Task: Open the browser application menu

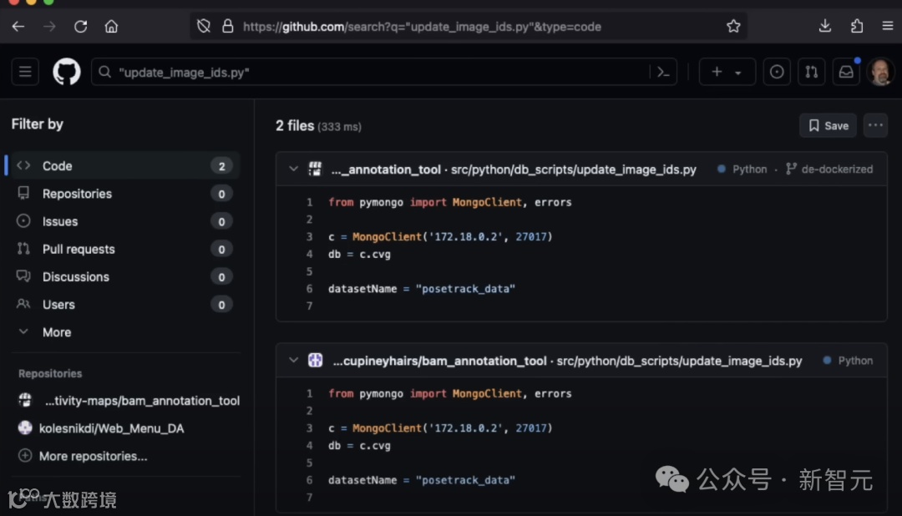Action: 888,27
